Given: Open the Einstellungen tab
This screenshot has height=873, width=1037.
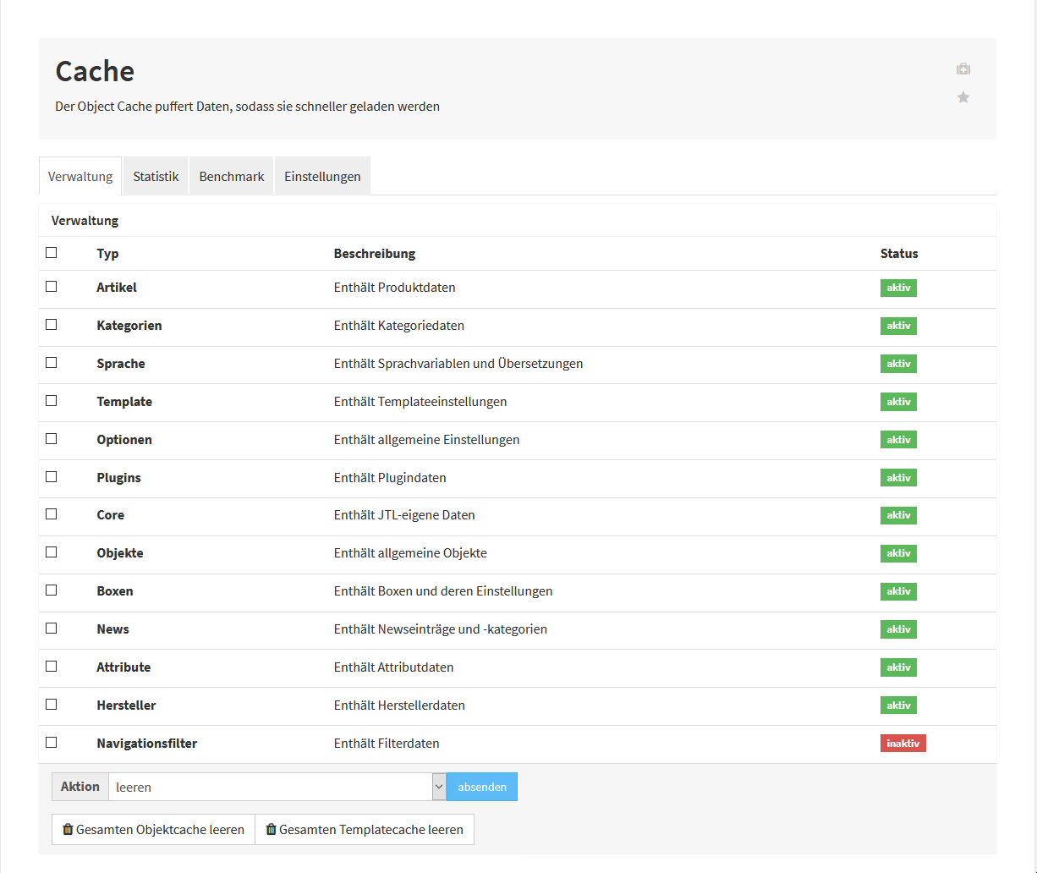Looking at the screenshot, I should (x=322, y=176).
